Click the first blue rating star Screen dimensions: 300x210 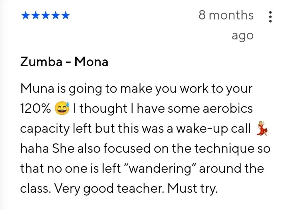click(x=26, y=15)
